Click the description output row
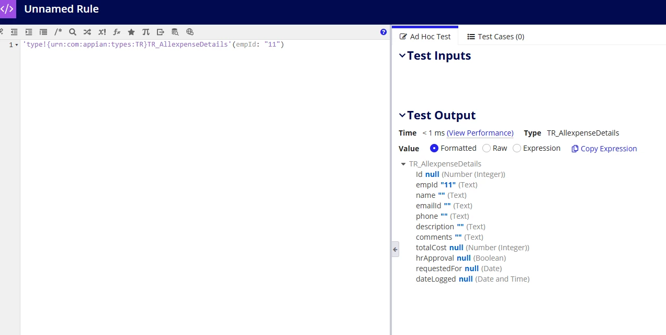The width and height of the screenshot is (666, 335). tap(450, 227)
